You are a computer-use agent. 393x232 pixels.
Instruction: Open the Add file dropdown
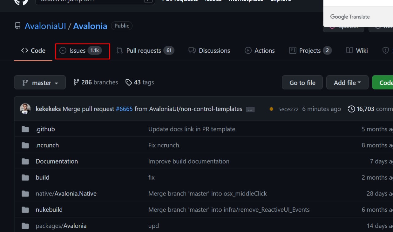click(347, 82)
